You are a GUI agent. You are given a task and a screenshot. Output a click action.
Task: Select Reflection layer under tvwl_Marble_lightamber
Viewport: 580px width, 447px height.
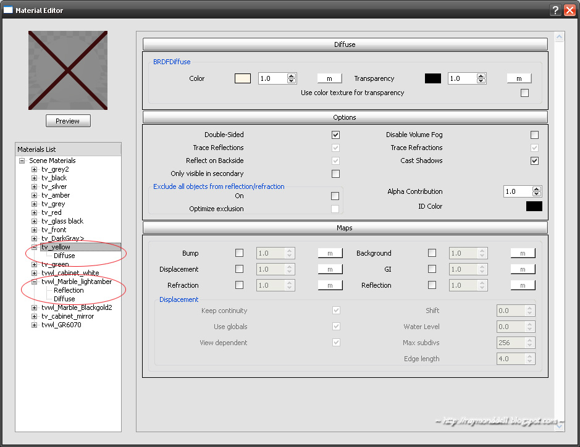(x=69, y=290)
